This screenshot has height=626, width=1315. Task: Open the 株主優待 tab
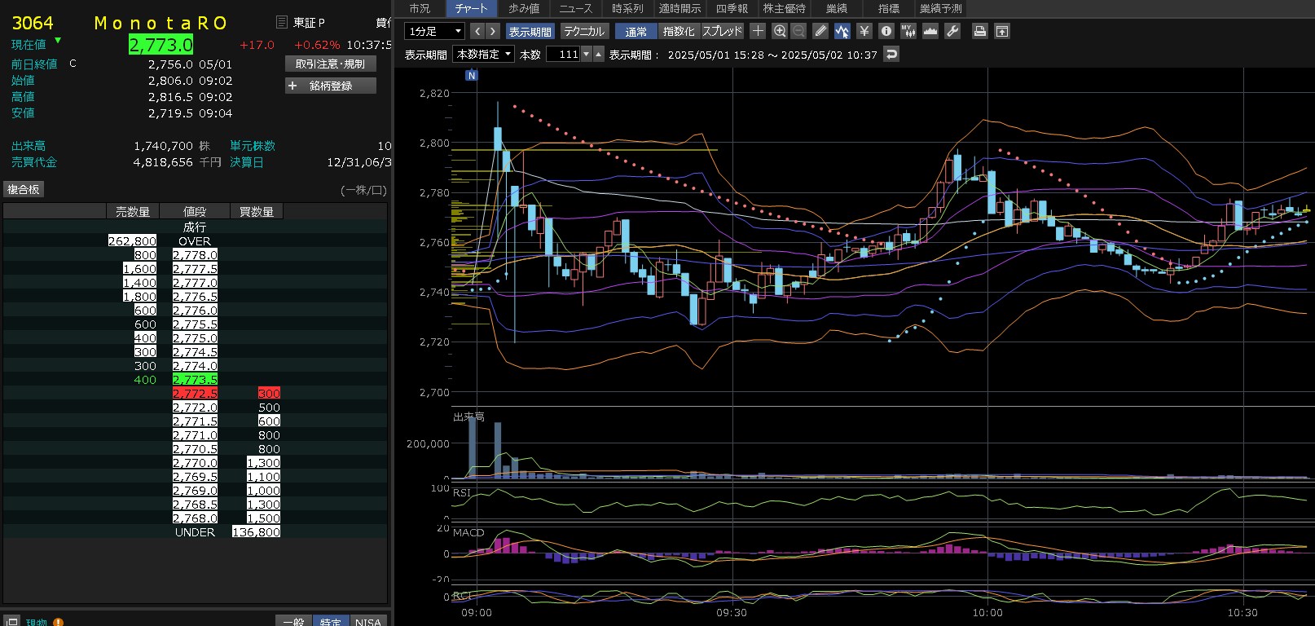pyautogui.click(x=784, y=8)
